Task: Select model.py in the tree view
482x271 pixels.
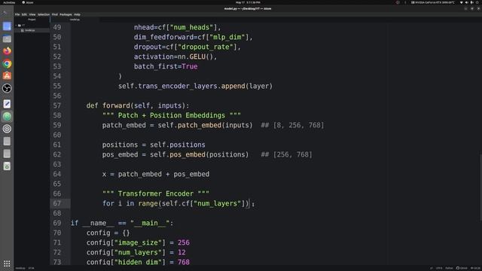Action: point(30,30)
